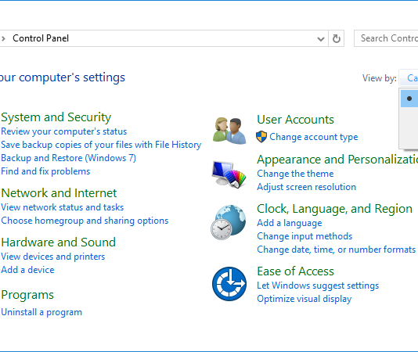The image size is (418, 352).
Task: Review your computer's status link
Action: click(x=63, y=131)
